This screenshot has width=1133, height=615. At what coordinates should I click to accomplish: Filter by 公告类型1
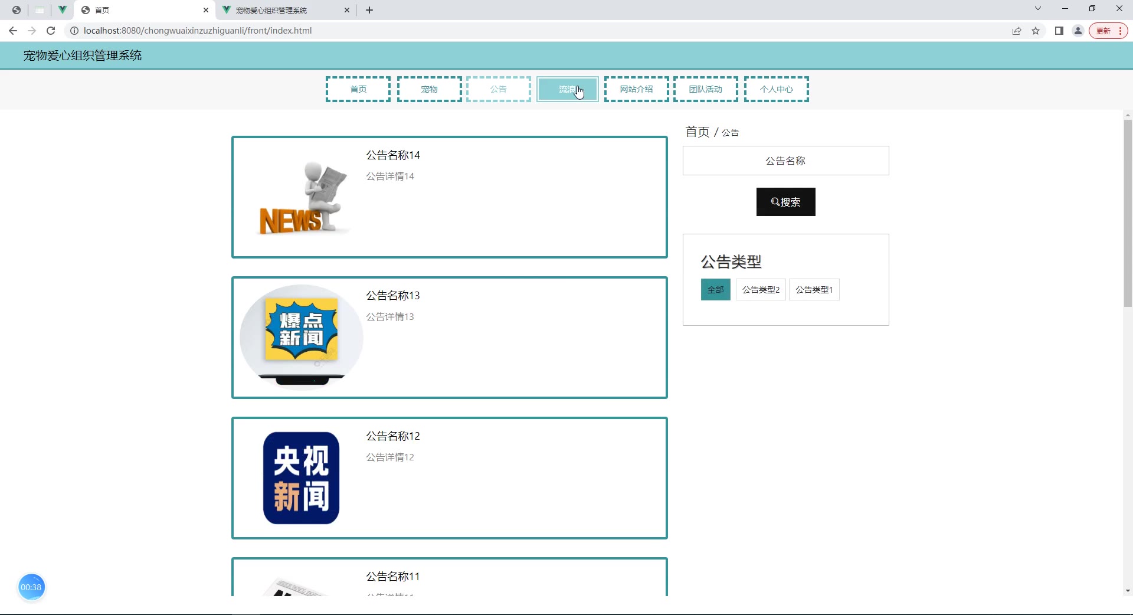[814, 290]
